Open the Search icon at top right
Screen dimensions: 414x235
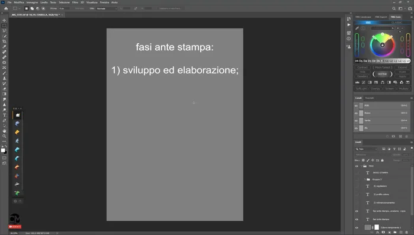pos(394,8)
